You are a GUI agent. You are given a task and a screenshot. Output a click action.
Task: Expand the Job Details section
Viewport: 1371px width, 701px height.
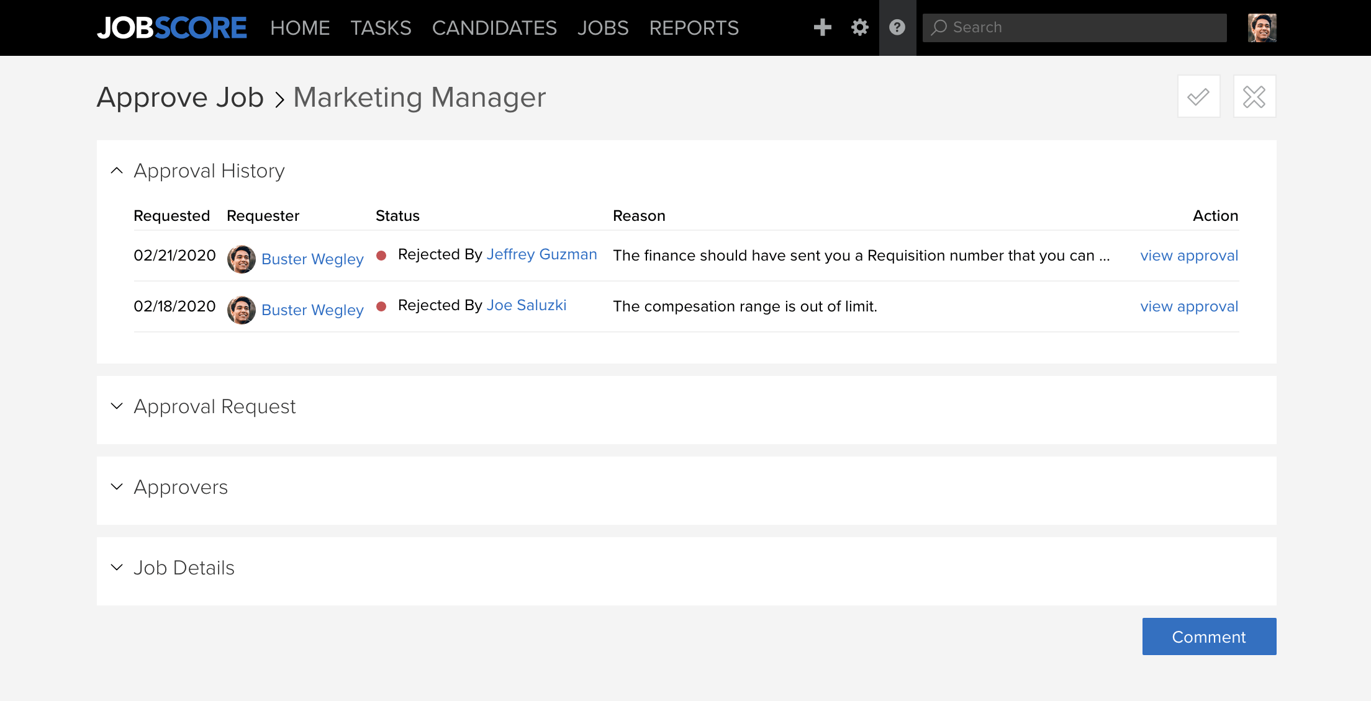[117, 568]
